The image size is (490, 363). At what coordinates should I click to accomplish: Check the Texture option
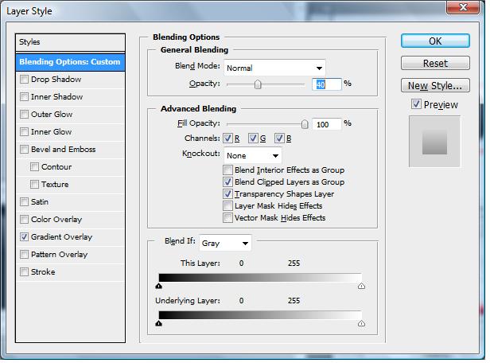[34, 185]
